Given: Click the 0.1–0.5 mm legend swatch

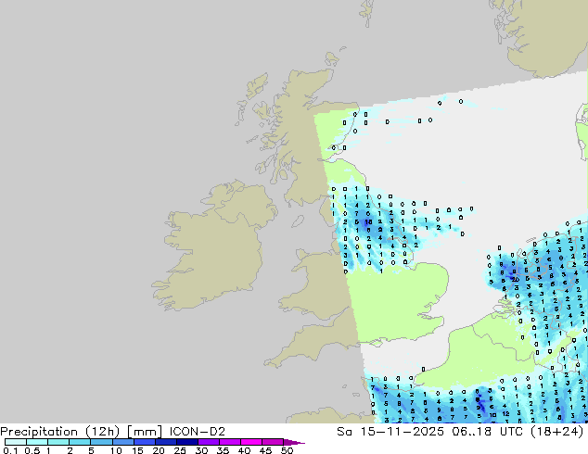Looking at the screenshot, I should pyautogui.click(x=16, y=442).
